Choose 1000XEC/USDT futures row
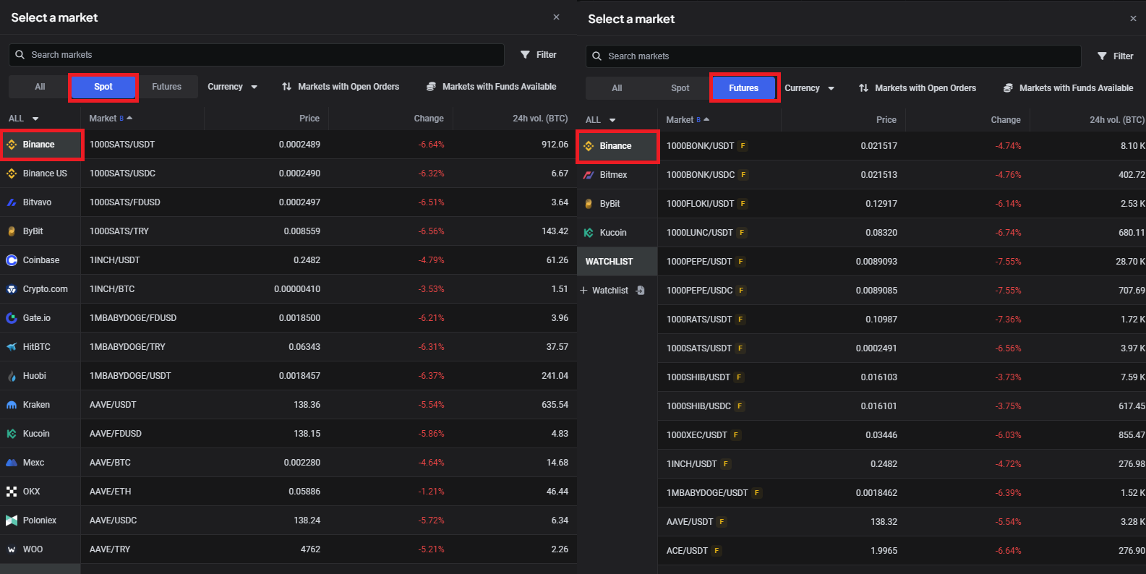1146x574 pixels. 902,435
